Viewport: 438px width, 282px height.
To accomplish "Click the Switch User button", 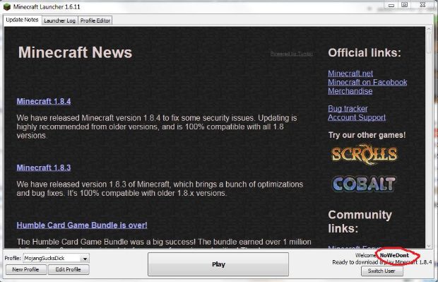I will click(382, 271).
